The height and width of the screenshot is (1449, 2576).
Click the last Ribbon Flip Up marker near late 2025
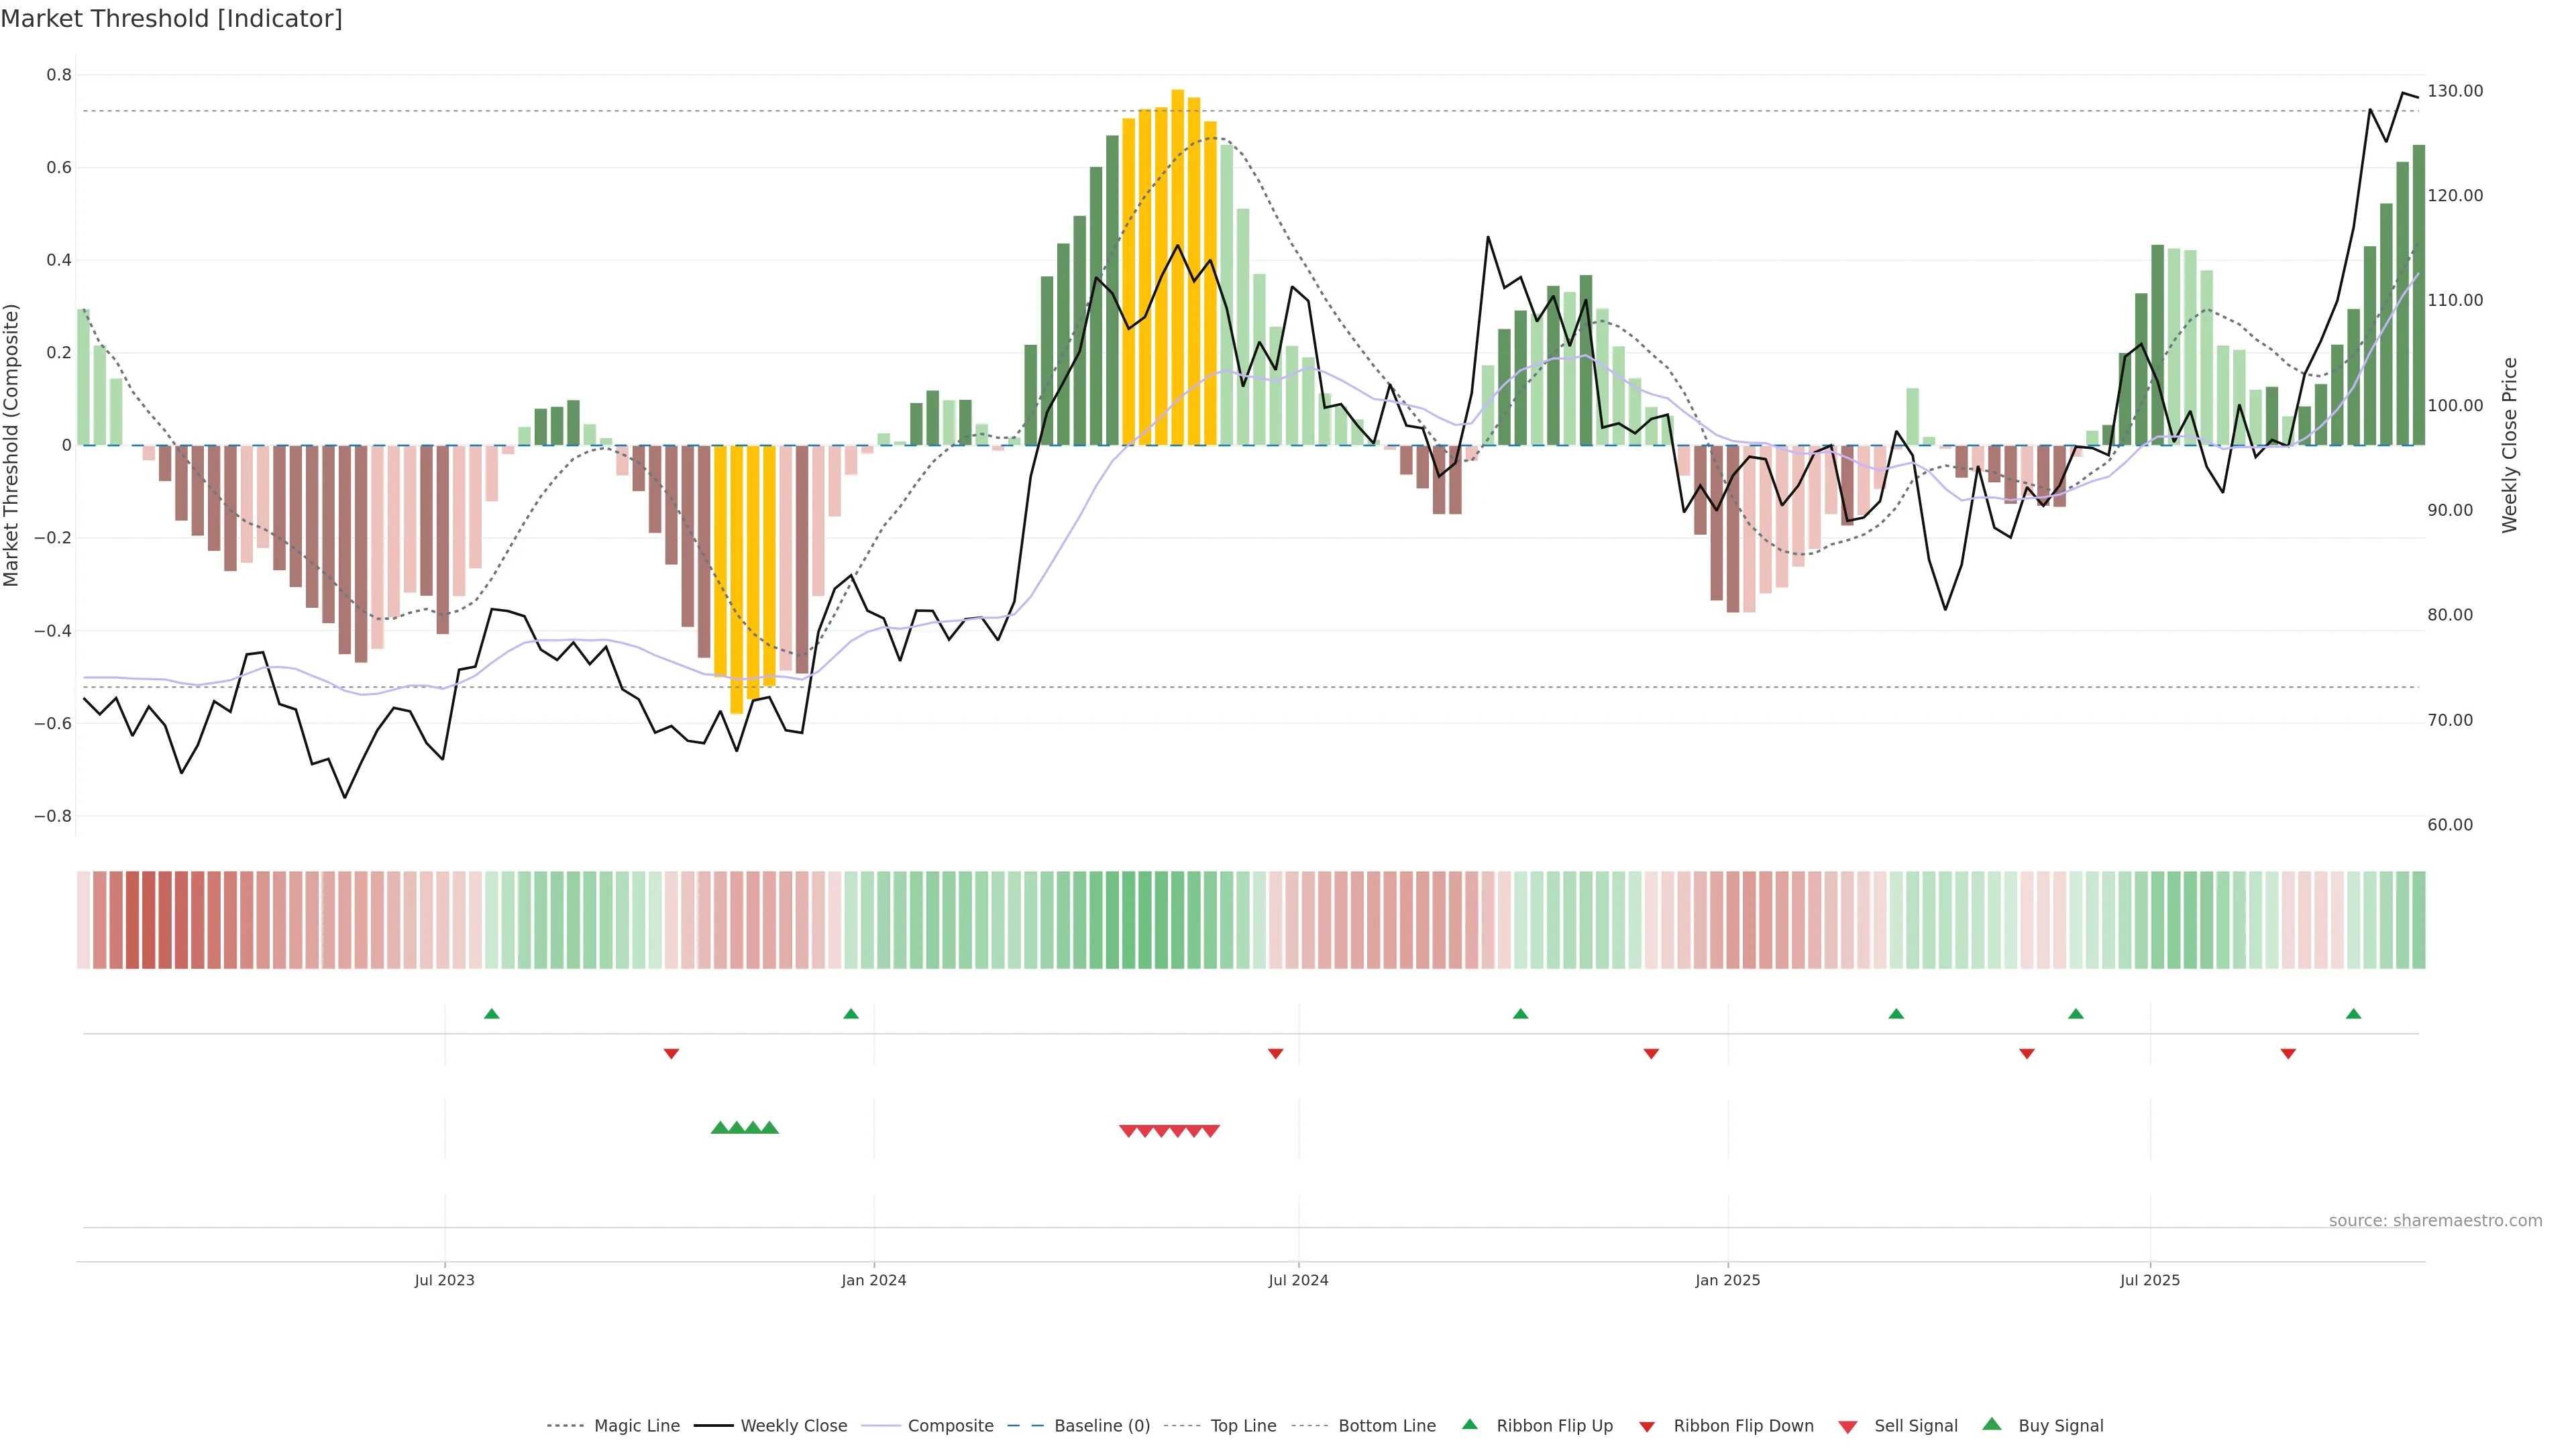(2353, 1014)
